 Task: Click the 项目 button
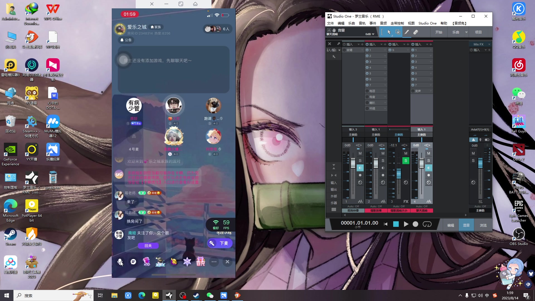[478, 32]
